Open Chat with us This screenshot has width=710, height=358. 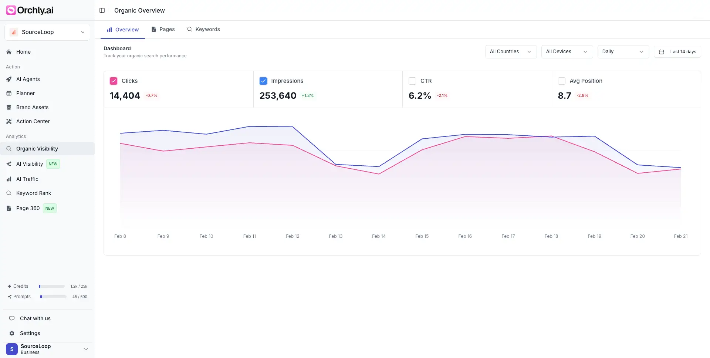(35, 318)
